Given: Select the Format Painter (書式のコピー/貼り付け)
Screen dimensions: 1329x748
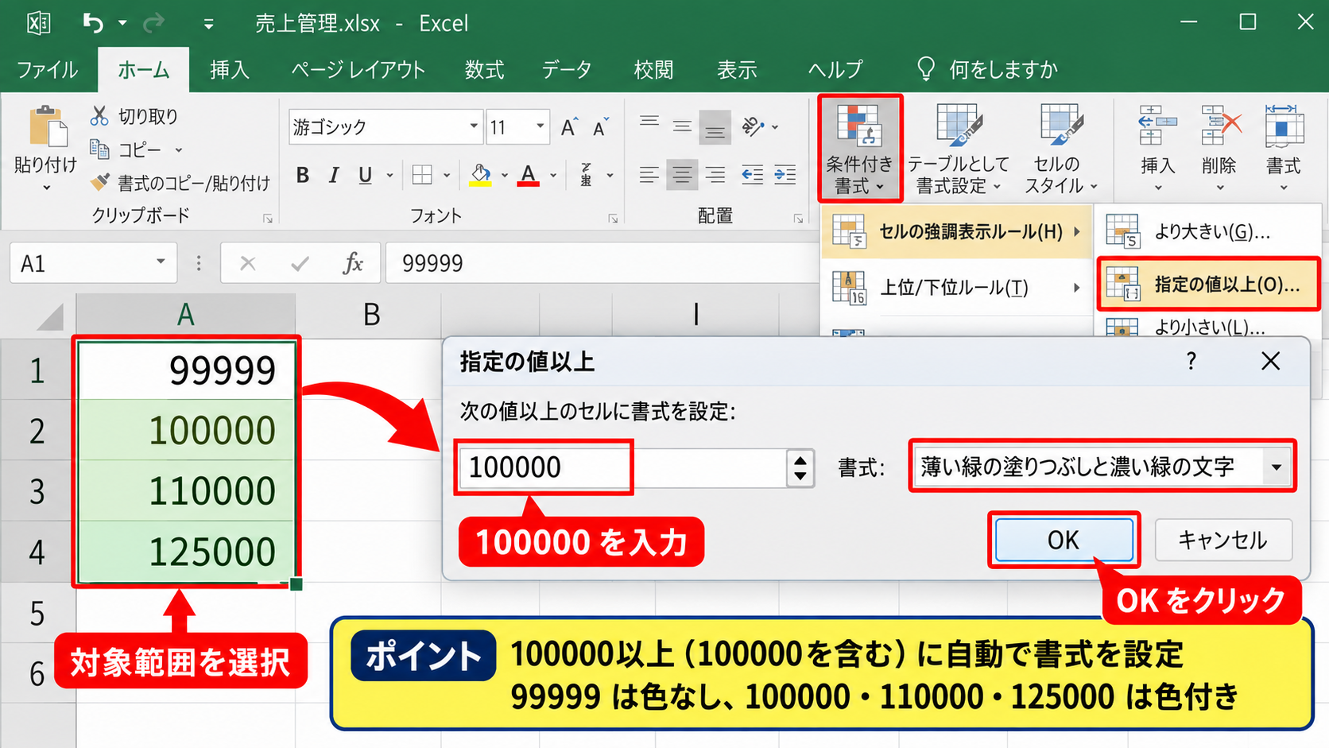Looking at the screenshot, I should [180, 183].
